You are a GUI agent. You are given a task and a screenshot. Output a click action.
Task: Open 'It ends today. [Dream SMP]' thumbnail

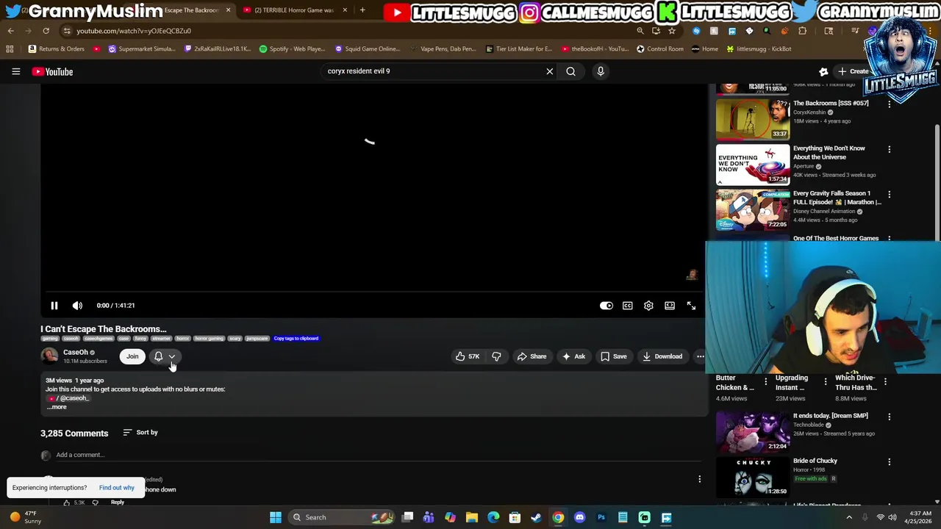click(752, 431)
